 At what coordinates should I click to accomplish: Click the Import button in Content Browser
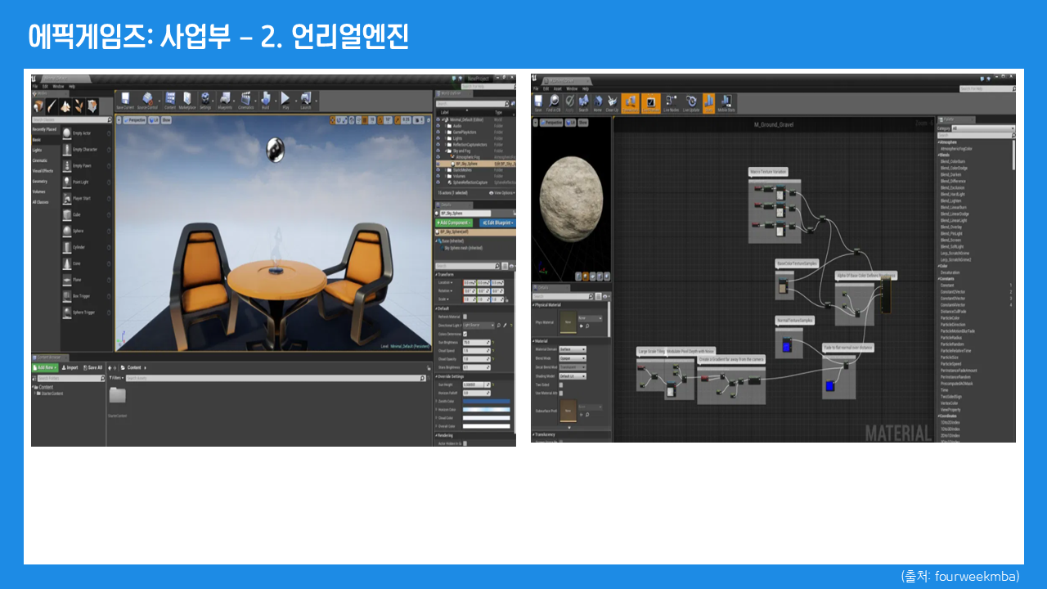tap(71, 367)
